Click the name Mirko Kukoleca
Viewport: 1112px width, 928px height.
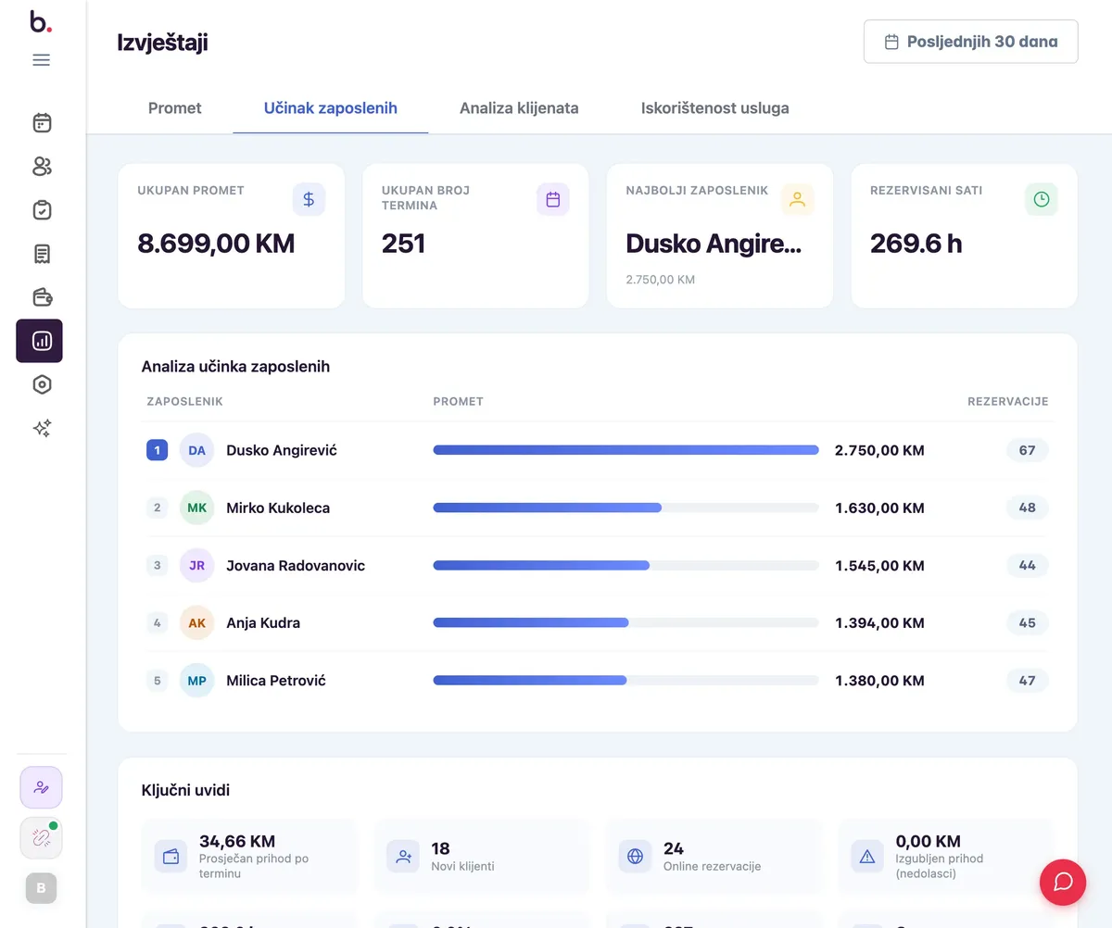coord(278,508)
